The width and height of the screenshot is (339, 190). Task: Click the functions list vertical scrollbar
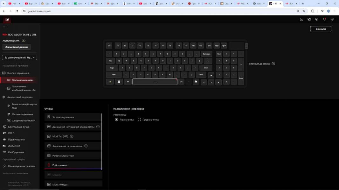(x=101, y=141)
